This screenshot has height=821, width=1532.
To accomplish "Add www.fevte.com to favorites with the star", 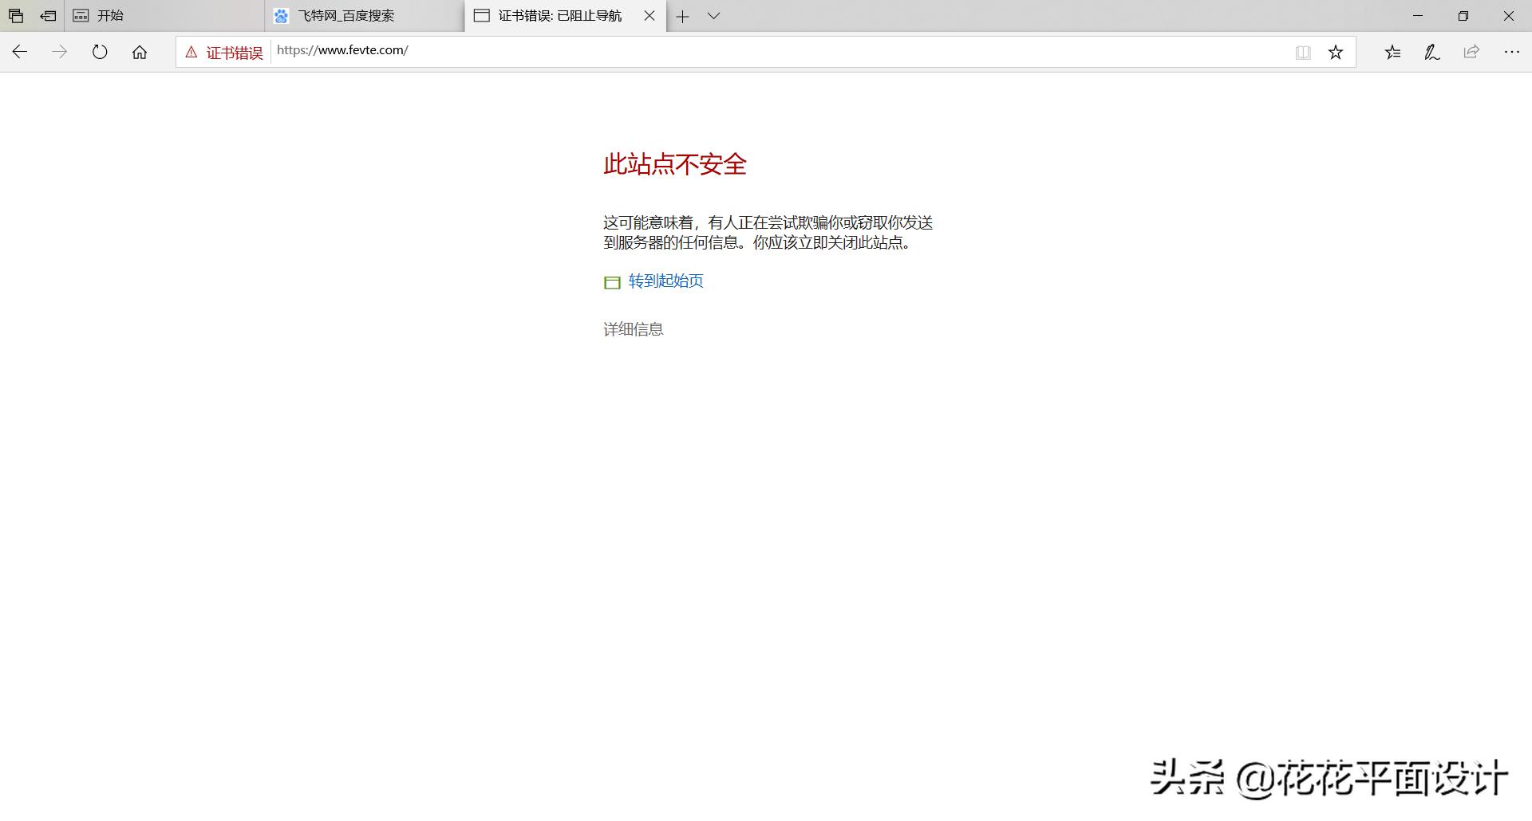I will point(1335,51).
